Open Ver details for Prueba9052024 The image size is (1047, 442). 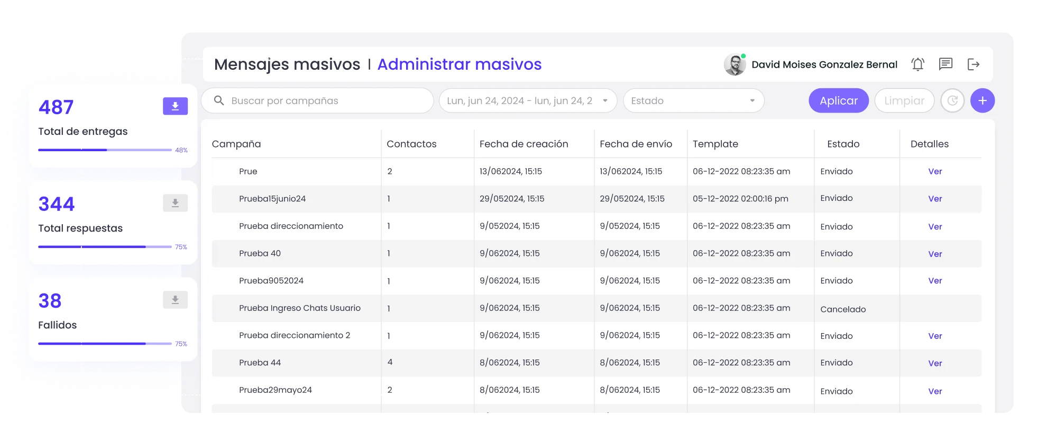[935, 281]
